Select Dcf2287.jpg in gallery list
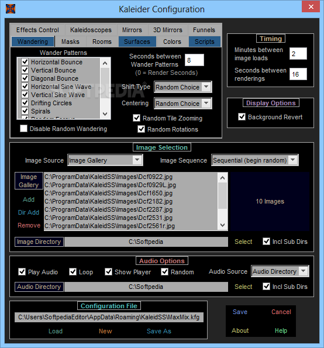324x348 pixels. point(131,209)
